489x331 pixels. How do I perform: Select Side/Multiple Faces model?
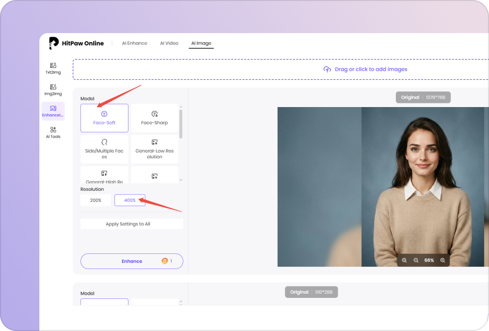[104, 149]
